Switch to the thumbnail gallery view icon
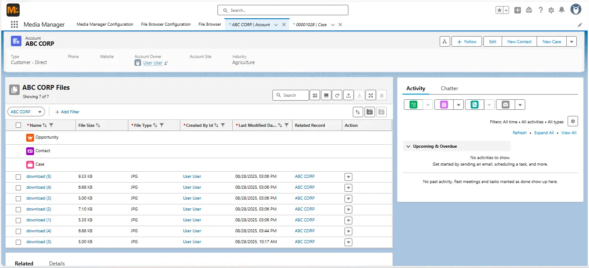This screenshot has width=589, height=268. click(x=326, y=95)
